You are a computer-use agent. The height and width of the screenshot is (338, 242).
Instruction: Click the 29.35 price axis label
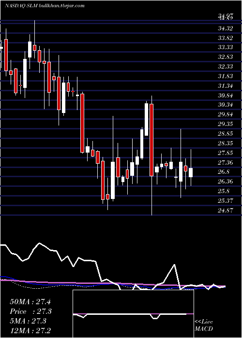tap(226, 124)
